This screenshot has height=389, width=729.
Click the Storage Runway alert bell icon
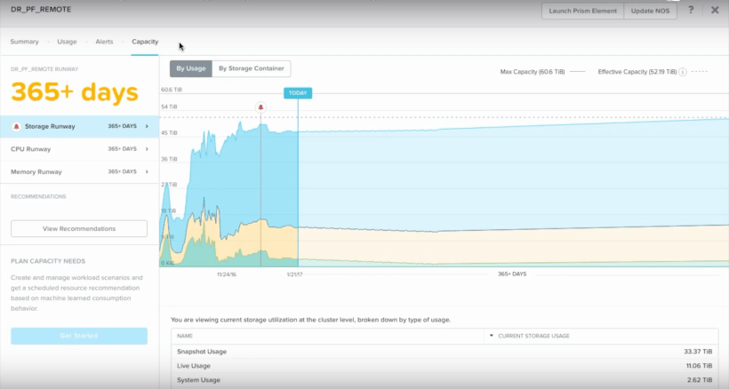16,126
